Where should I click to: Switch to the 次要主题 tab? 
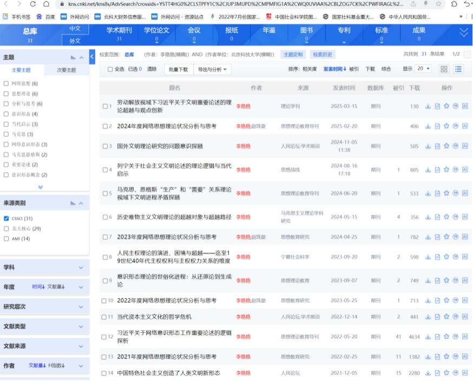(x=67, y=70)
